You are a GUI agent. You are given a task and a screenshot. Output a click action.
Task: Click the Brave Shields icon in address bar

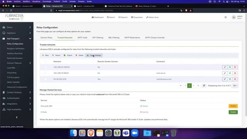point(186,10)
